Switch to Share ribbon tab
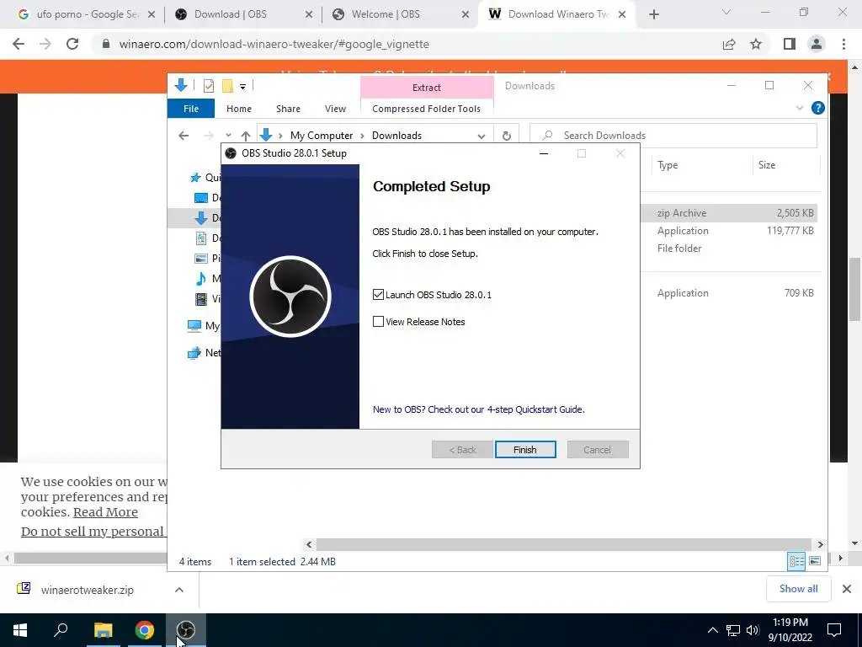The image size is (862, 647). [x=288, y=109]
